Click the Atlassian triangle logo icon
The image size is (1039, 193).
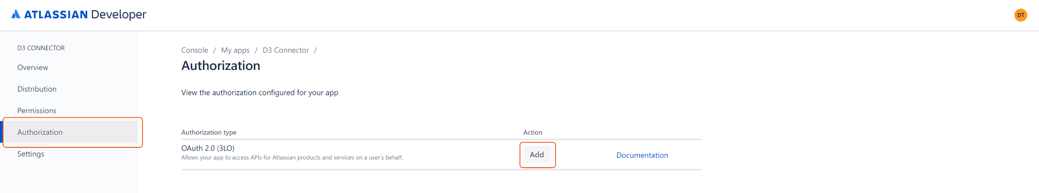(x=16, y=14)
